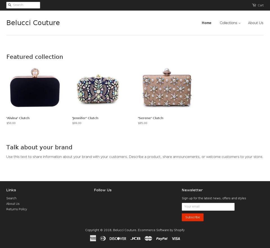
Task: Open the 'Alvina' Clutch product image
Action: pyautogui.click(x=35, y=87)
